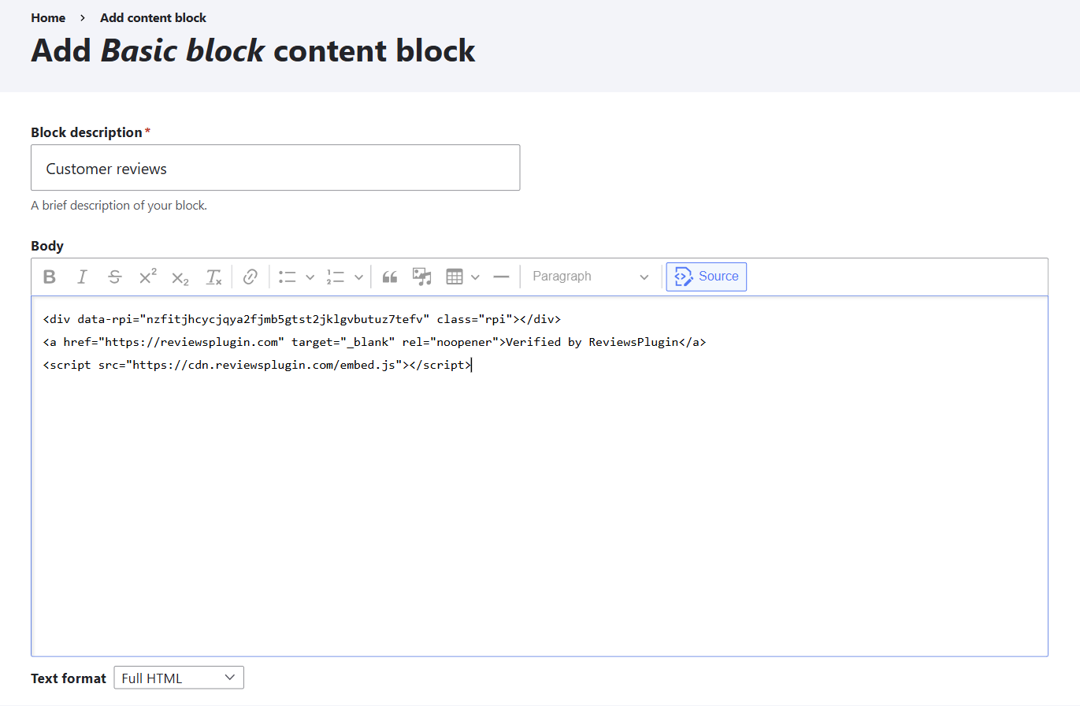Screen dimensions: 1080x706
Task: Insert a table from the toolbar
Action: point(454,277)
